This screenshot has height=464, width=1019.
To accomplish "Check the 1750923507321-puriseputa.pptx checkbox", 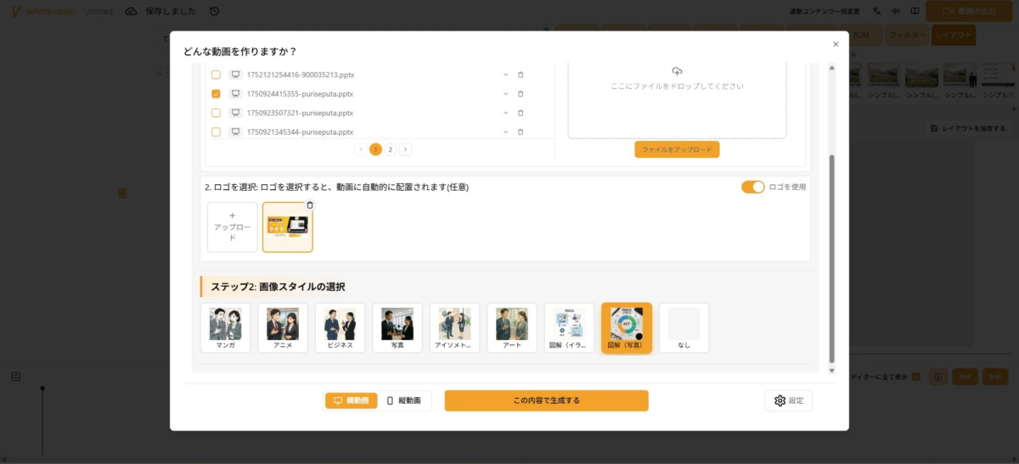I will pyautogui.click(x=216, y=113).
